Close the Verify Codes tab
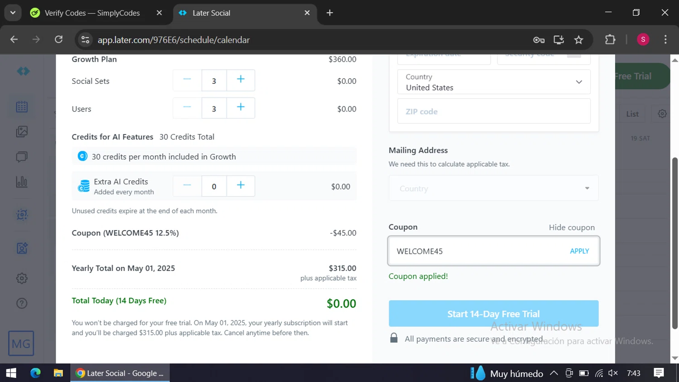 159,13
